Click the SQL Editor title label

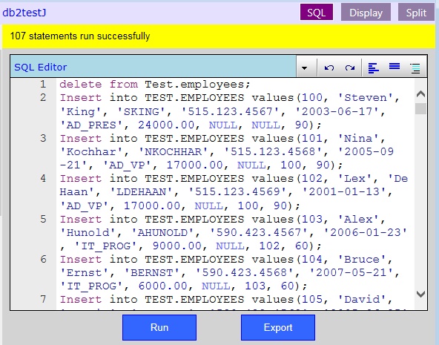41,68
